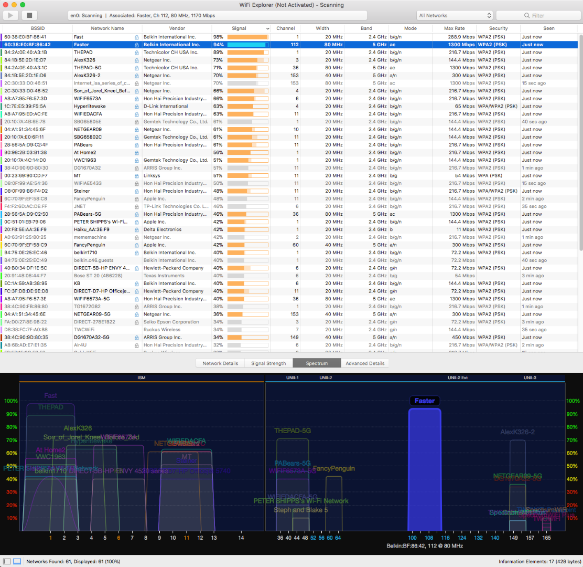Switch to the Network Details tab
583x567 pixels.
tap(220, 363)
